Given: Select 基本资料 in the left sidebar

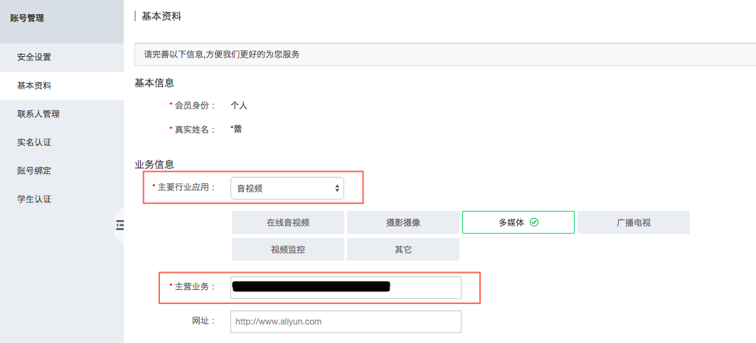Looking at the screenshot, I should pos(34,85).
